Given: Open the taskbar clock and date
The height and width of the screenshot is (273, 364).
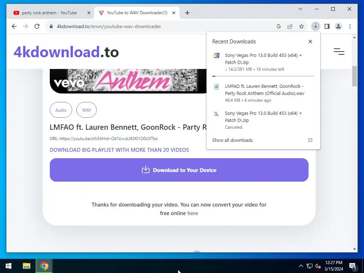Looking at the screenshot, I should pos(333,266).
